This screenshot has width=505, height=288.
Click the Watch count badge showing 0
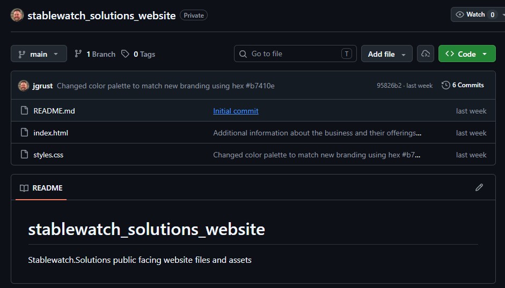point(492,15)
